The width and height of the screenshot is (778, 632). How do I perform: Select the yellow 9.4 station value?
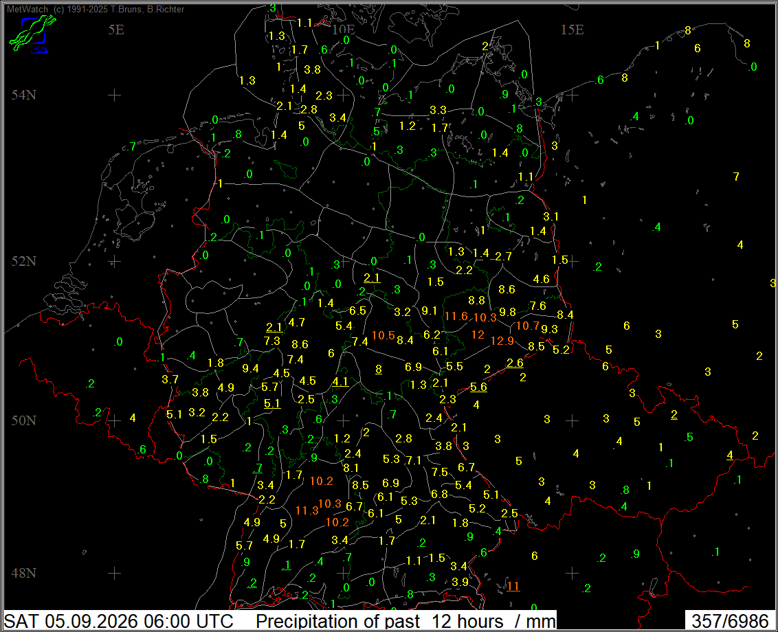[250, 368]
